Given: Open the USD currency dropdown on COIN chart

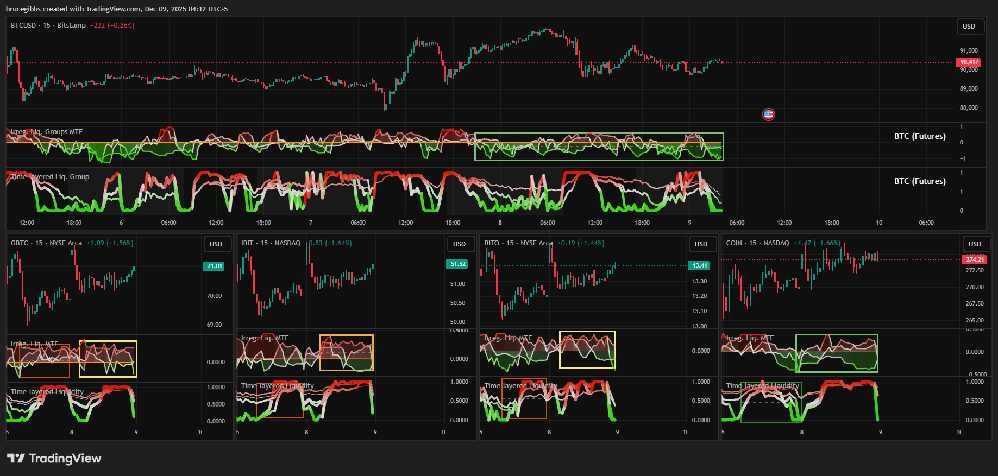Looking at the screenshot, I should [x=975, y=244].
